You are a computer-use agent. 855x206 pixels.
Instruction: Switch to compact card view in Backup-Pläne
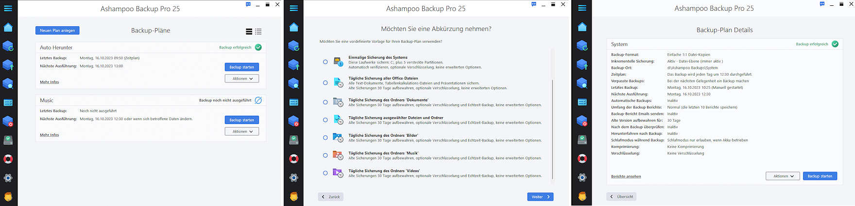(x=249, y=32)
